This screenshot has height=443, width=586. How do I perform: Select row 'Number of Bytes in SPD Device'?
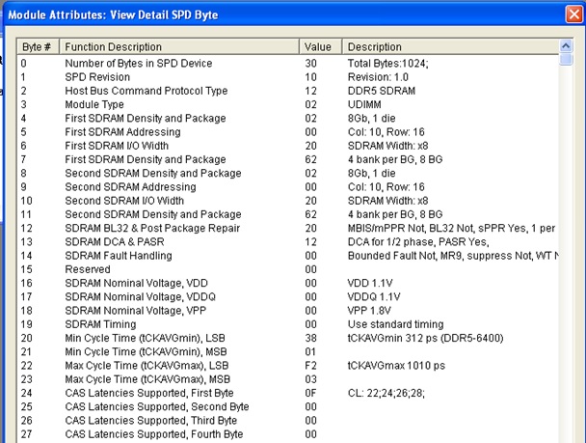(x=288, y=64)
